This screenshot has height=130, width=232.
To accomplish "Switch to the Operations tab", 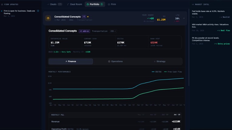I will pyautogui.click(x=115, y=61).
